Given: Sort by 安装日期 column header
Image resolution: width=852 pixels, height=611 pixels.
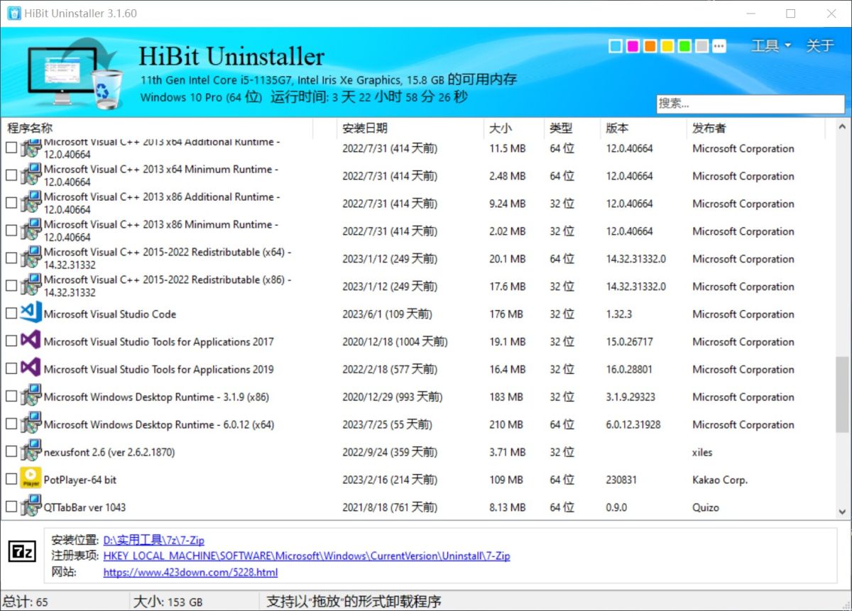Looking at the screenshot, I should (410, 128).
